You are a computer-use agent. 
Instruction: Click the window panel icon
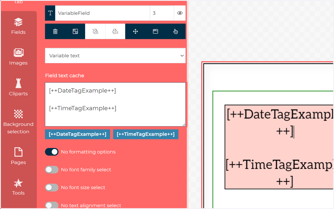(x=155, y=31)
